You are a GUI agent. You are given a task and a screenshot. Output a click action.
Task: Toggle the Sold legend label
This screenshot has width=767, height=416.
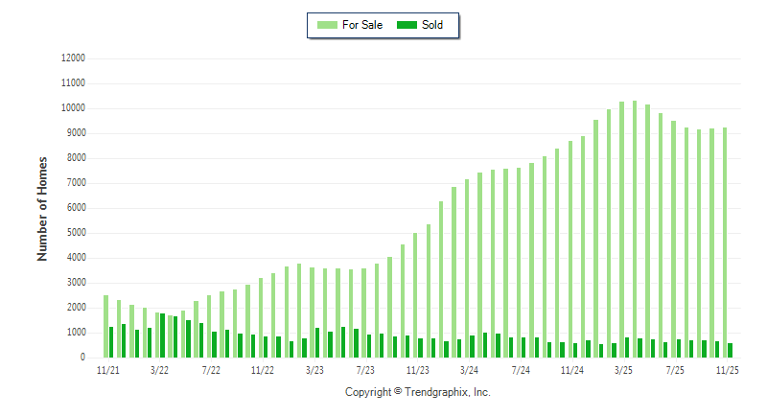pos(432,25)
